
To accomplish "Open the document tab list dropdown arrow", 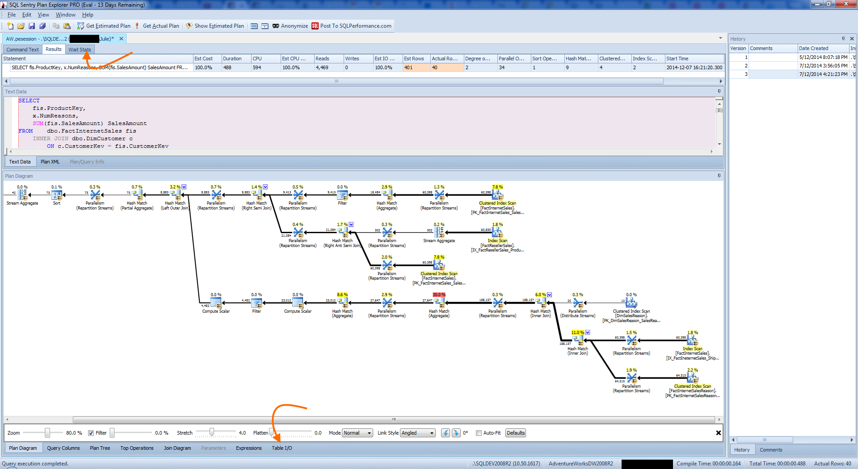I will 720,38.
